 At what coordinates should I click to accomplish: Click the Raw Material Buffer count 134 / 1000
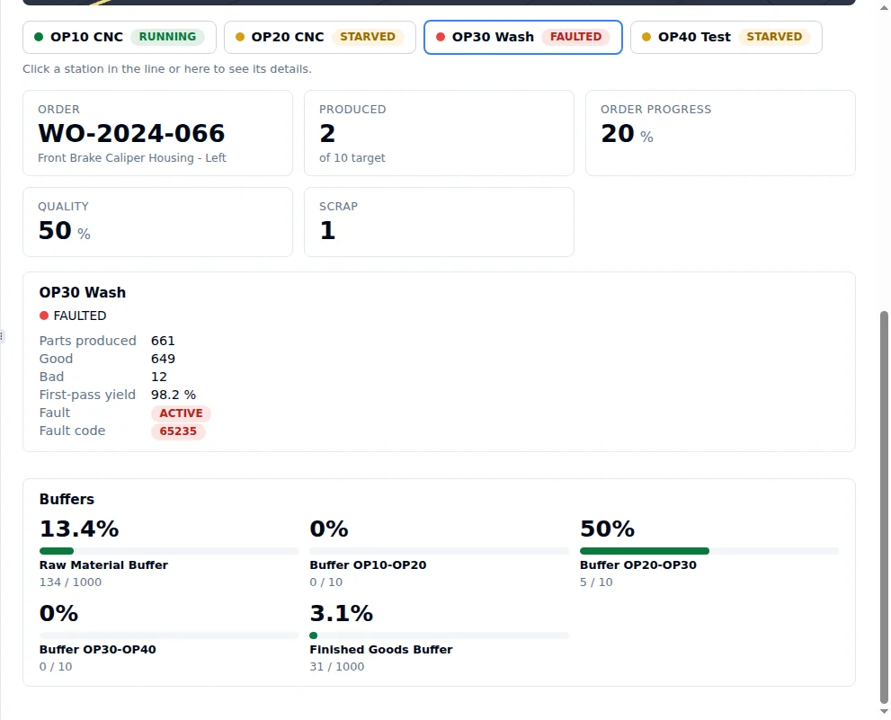coord(70,582)
